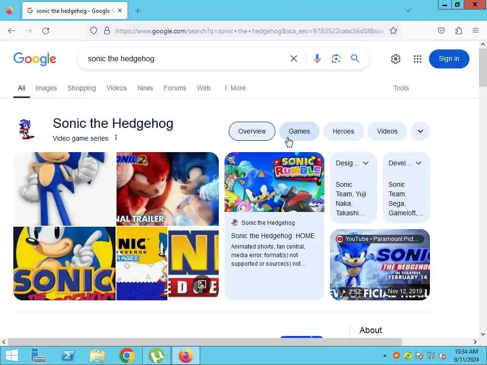Expand the Desig... card chevron
Viewport: 487px width, 365px height.
point(366,163)
